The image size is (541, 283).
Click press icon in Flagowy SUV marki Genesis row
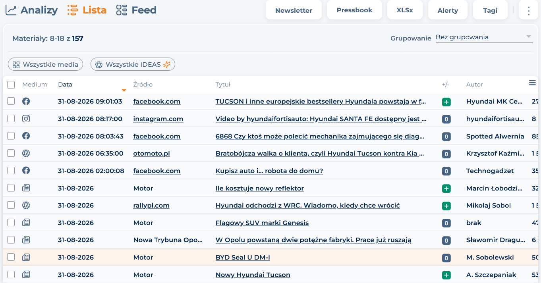coord(26,222)
